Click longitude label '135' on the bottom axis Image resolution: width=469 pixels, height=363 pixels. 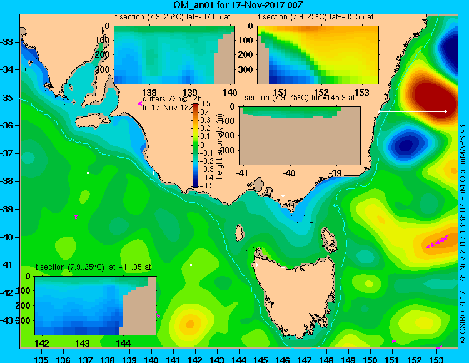41,359
